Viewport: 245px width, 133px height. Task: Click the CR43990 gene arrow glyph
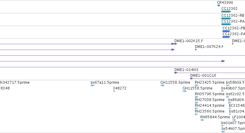tap(218, 5)
